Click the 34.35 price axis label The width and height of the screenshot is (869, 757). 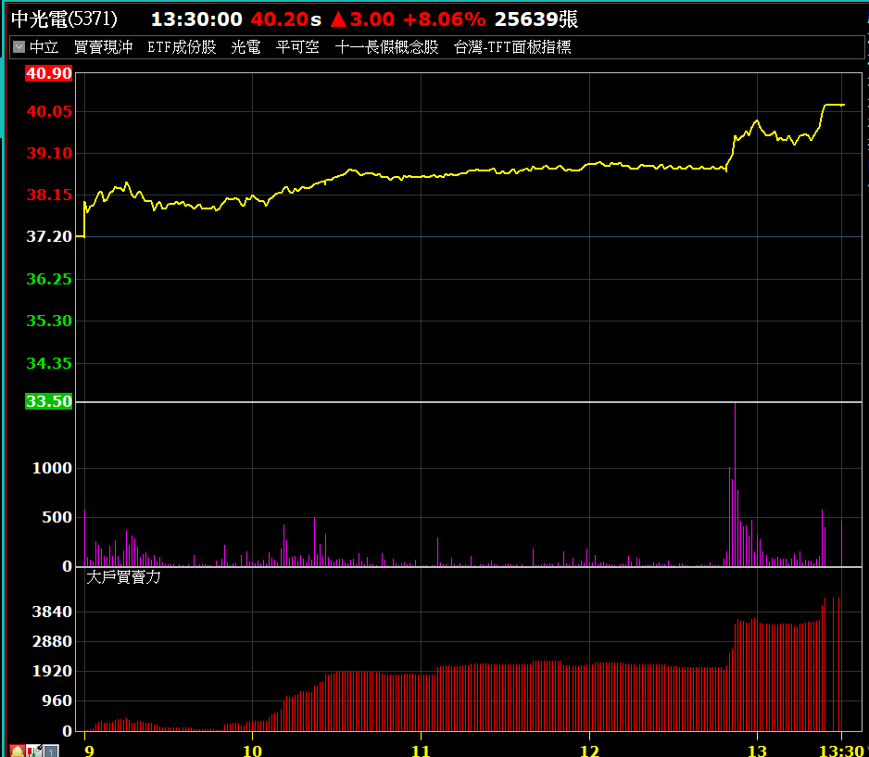click(x=49, y=363)
